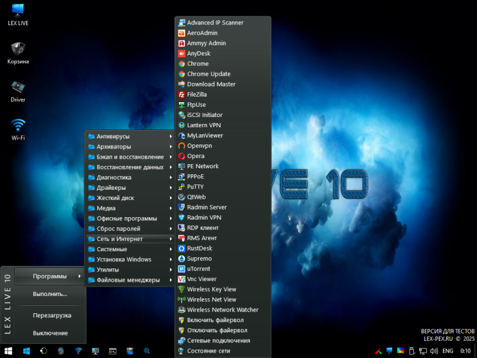
Task: Open the LEX LIVE desktop icon
Action: click(18, 12)
